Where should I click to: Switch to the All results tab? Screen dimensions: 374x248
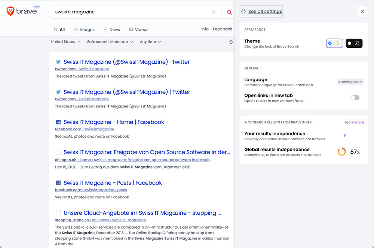(x=59, y=29)
